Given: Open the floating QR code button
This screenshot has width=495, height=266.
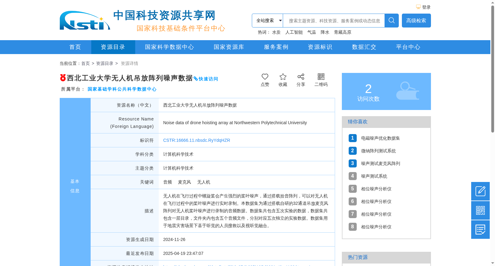Looking at the screenshot, I should pos(480,210).
